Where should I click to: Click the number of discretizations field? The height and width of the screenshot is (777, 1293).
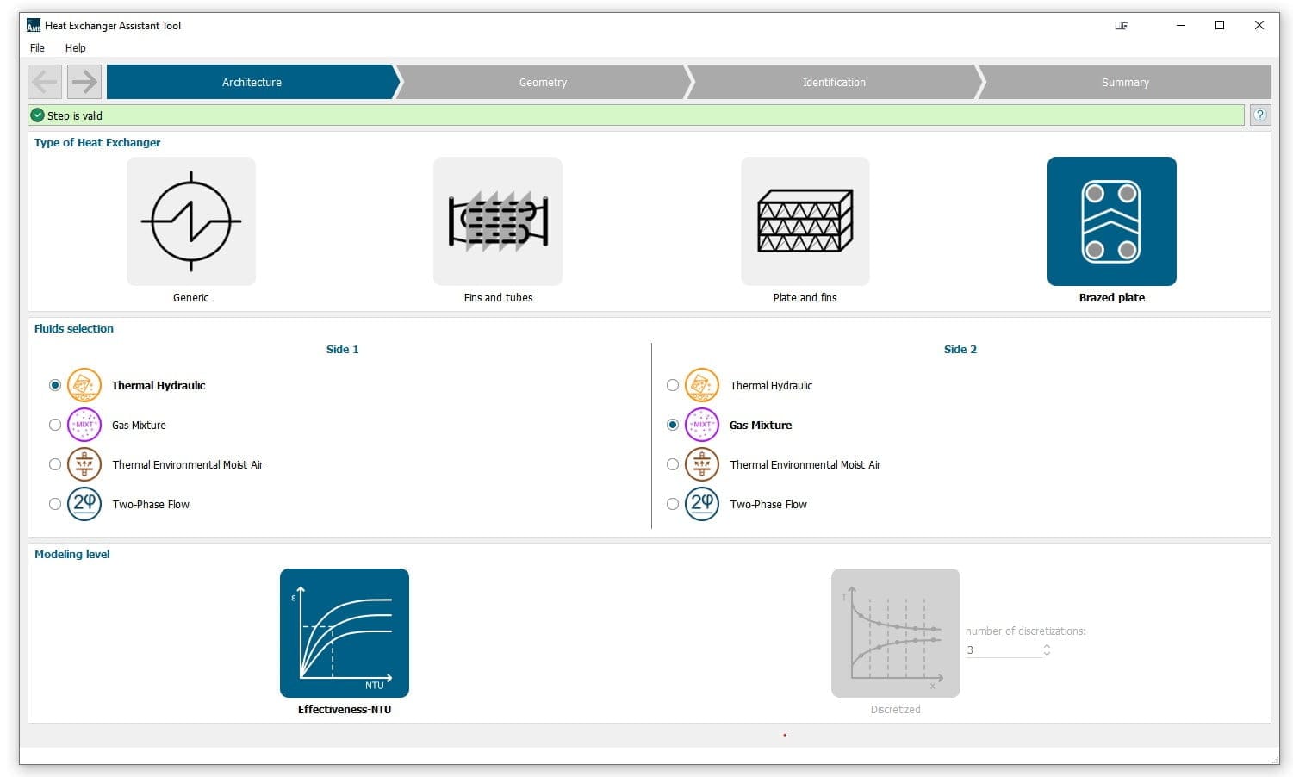coord(1003,650)
